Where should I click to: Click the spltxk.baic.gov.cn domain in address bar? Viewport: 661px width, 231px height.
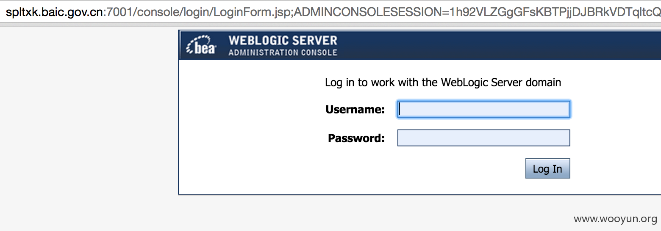pos(55,12)
